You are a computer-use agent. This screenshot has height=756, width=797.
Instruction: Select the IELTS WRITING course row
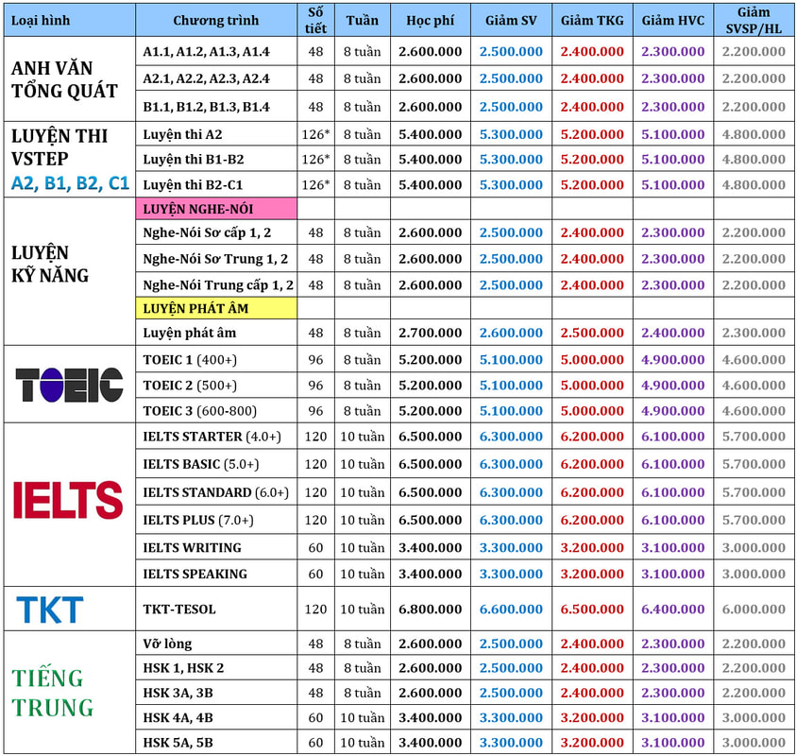click(193, 547)
